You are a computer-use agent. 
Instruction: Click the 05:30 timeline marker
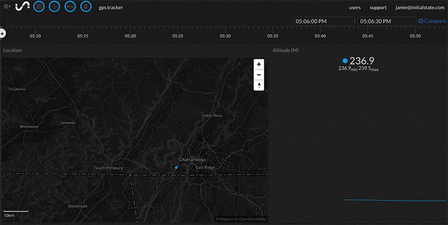(225, 36)
